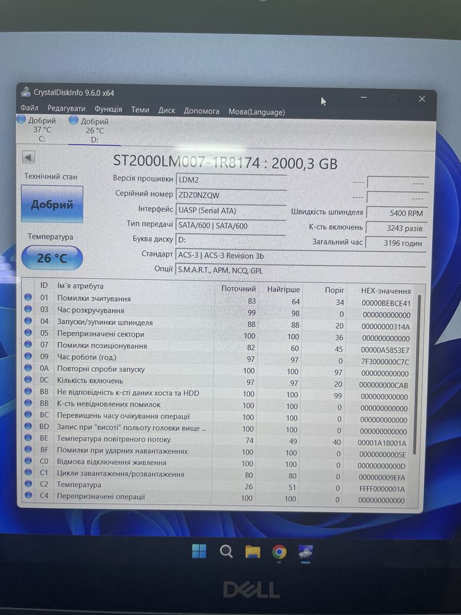The height and width of the screenshot is (615, 461).
Task: Click the CrystalDiskInfo title bar icon
Action: tap(25, 92)
